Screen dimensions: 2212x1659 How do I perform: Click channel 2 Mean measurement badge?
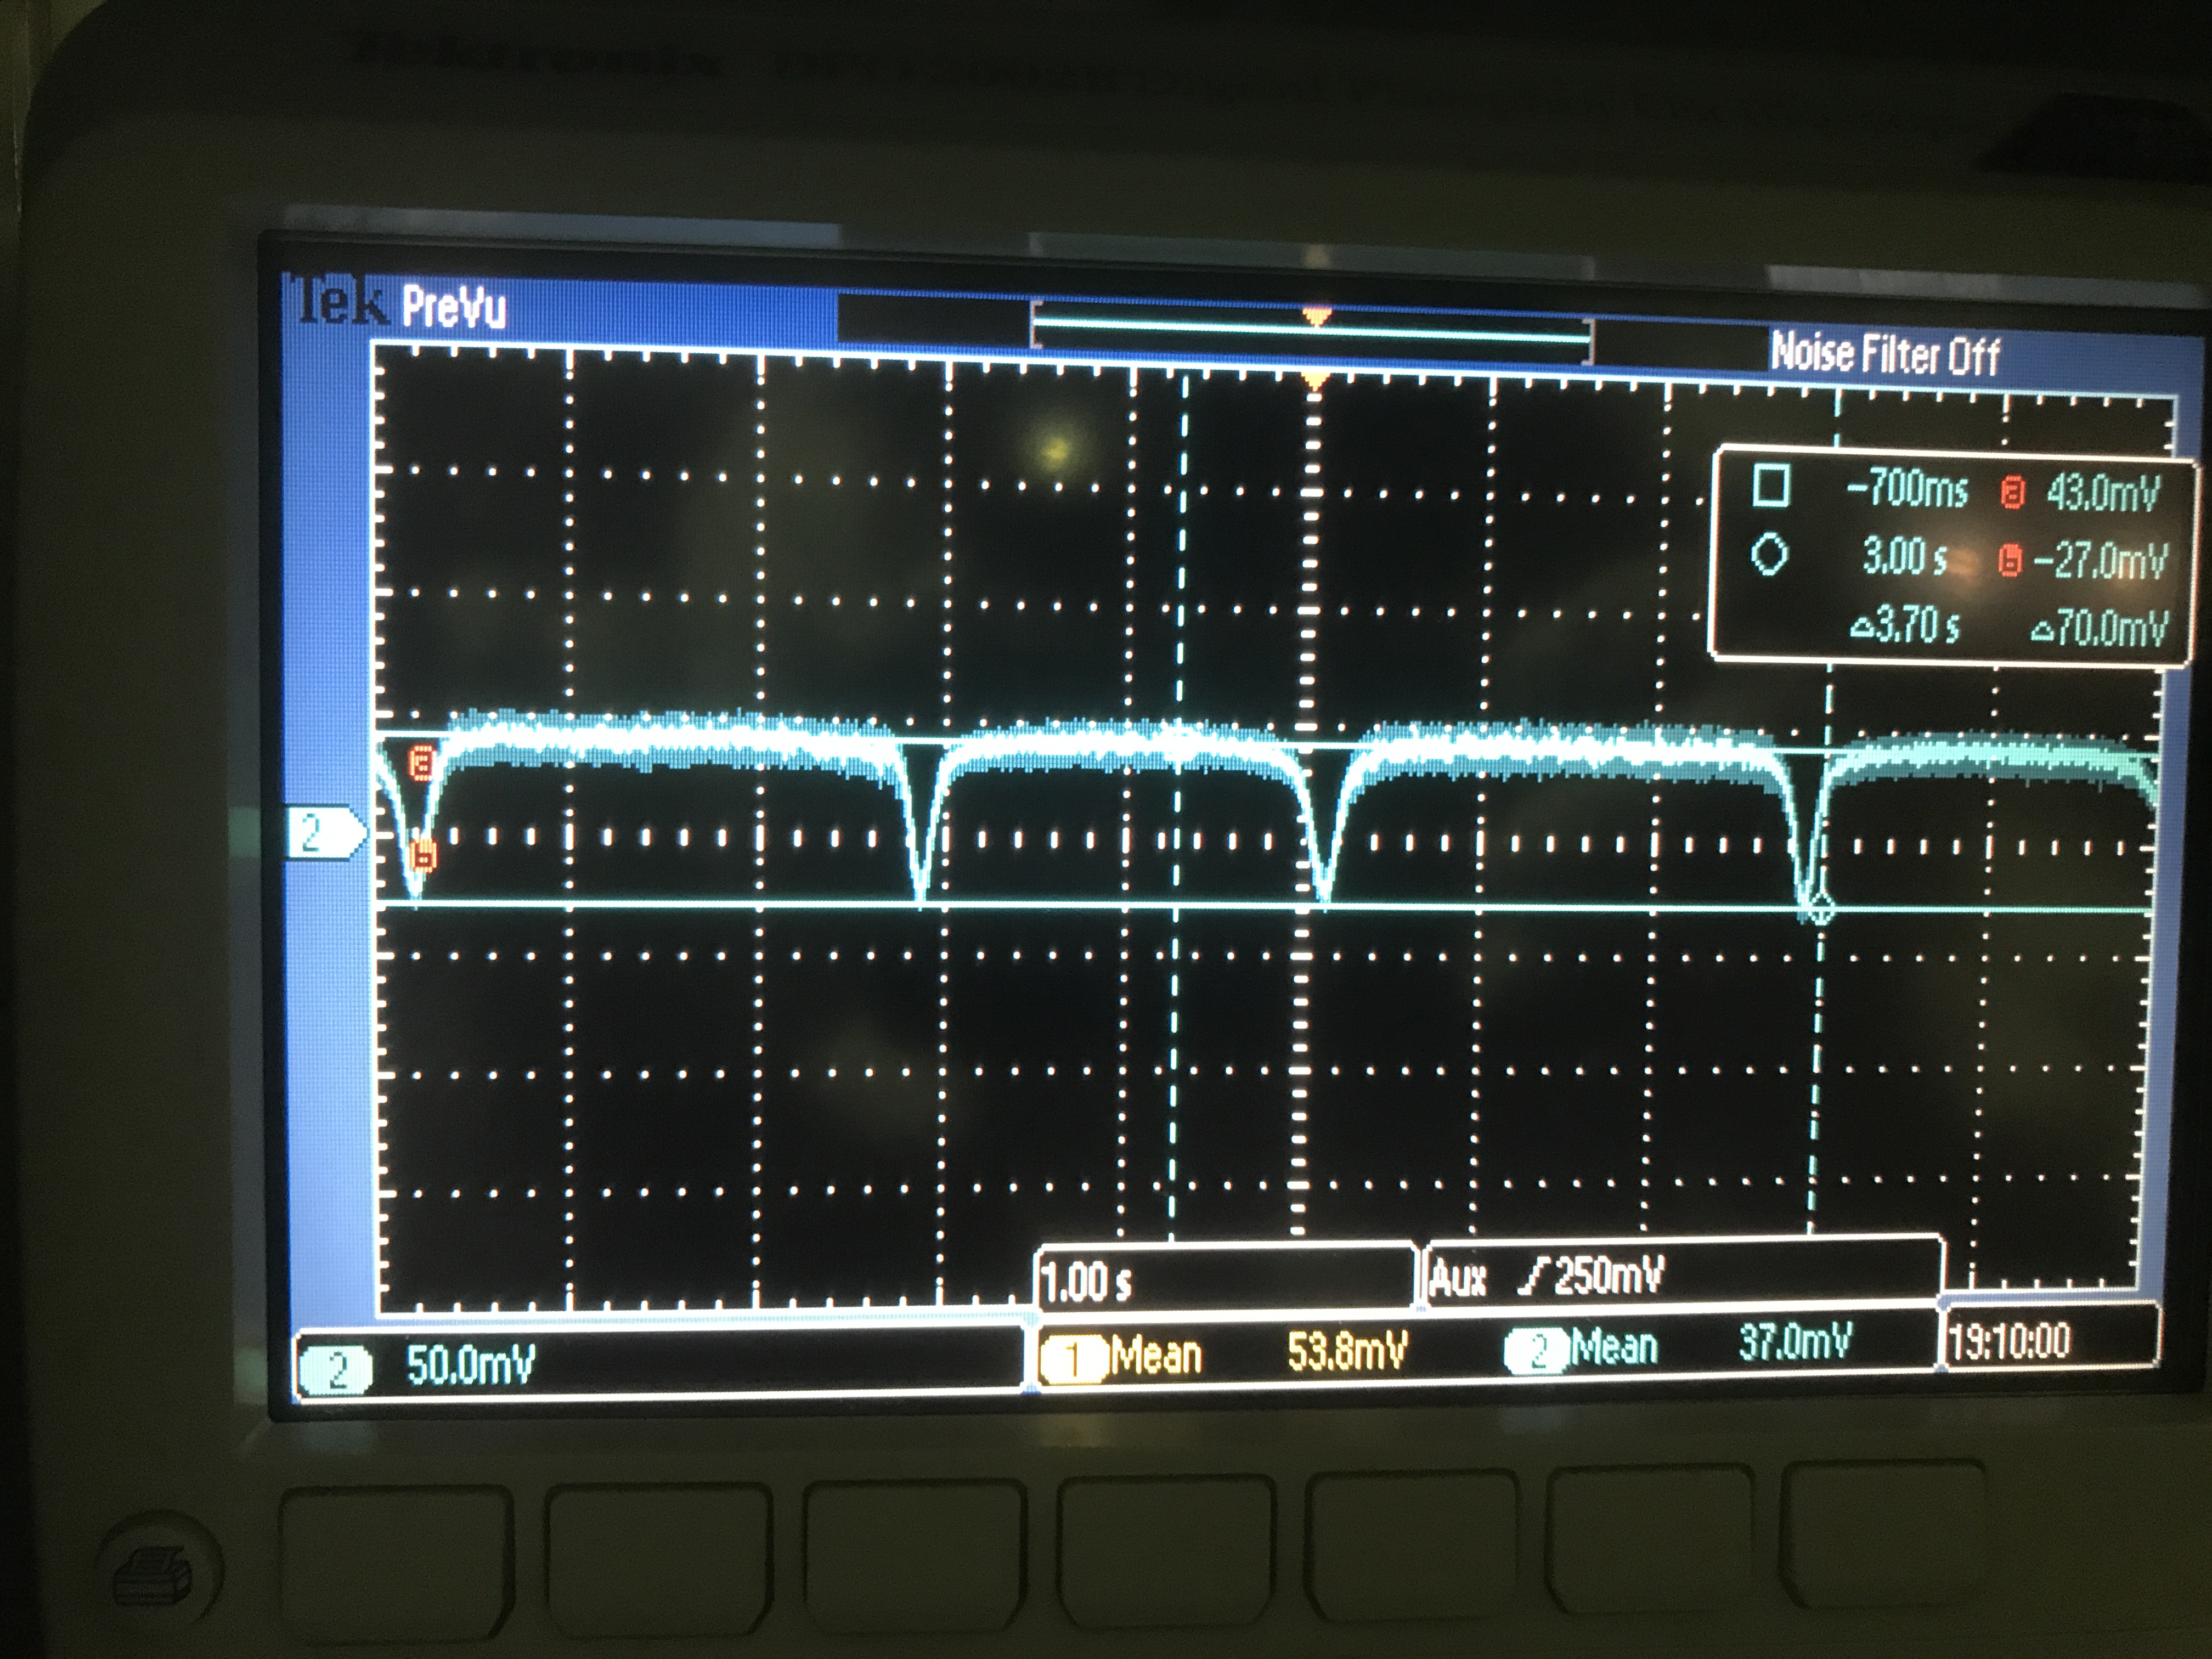[1537, 1351]
